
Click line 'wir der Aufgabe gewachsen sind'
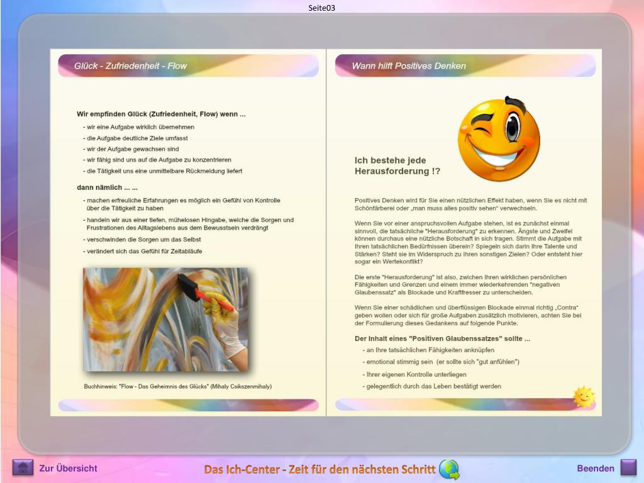131,149
